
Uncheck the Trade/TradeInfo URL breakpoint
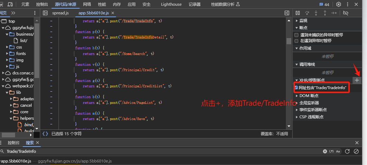[x=296, y=88]
